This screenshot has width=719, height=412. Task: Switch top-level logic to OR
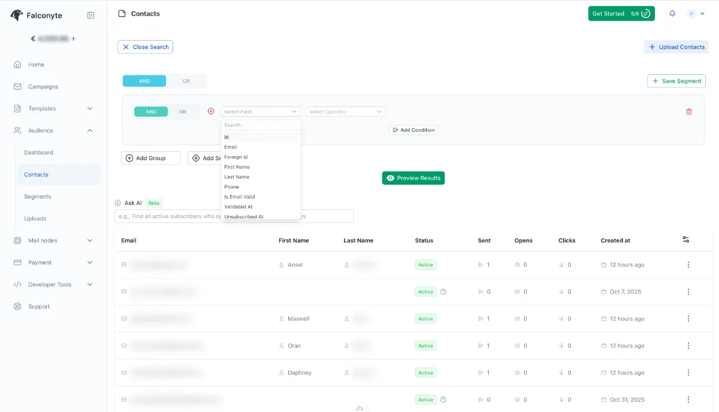point(186,81)
